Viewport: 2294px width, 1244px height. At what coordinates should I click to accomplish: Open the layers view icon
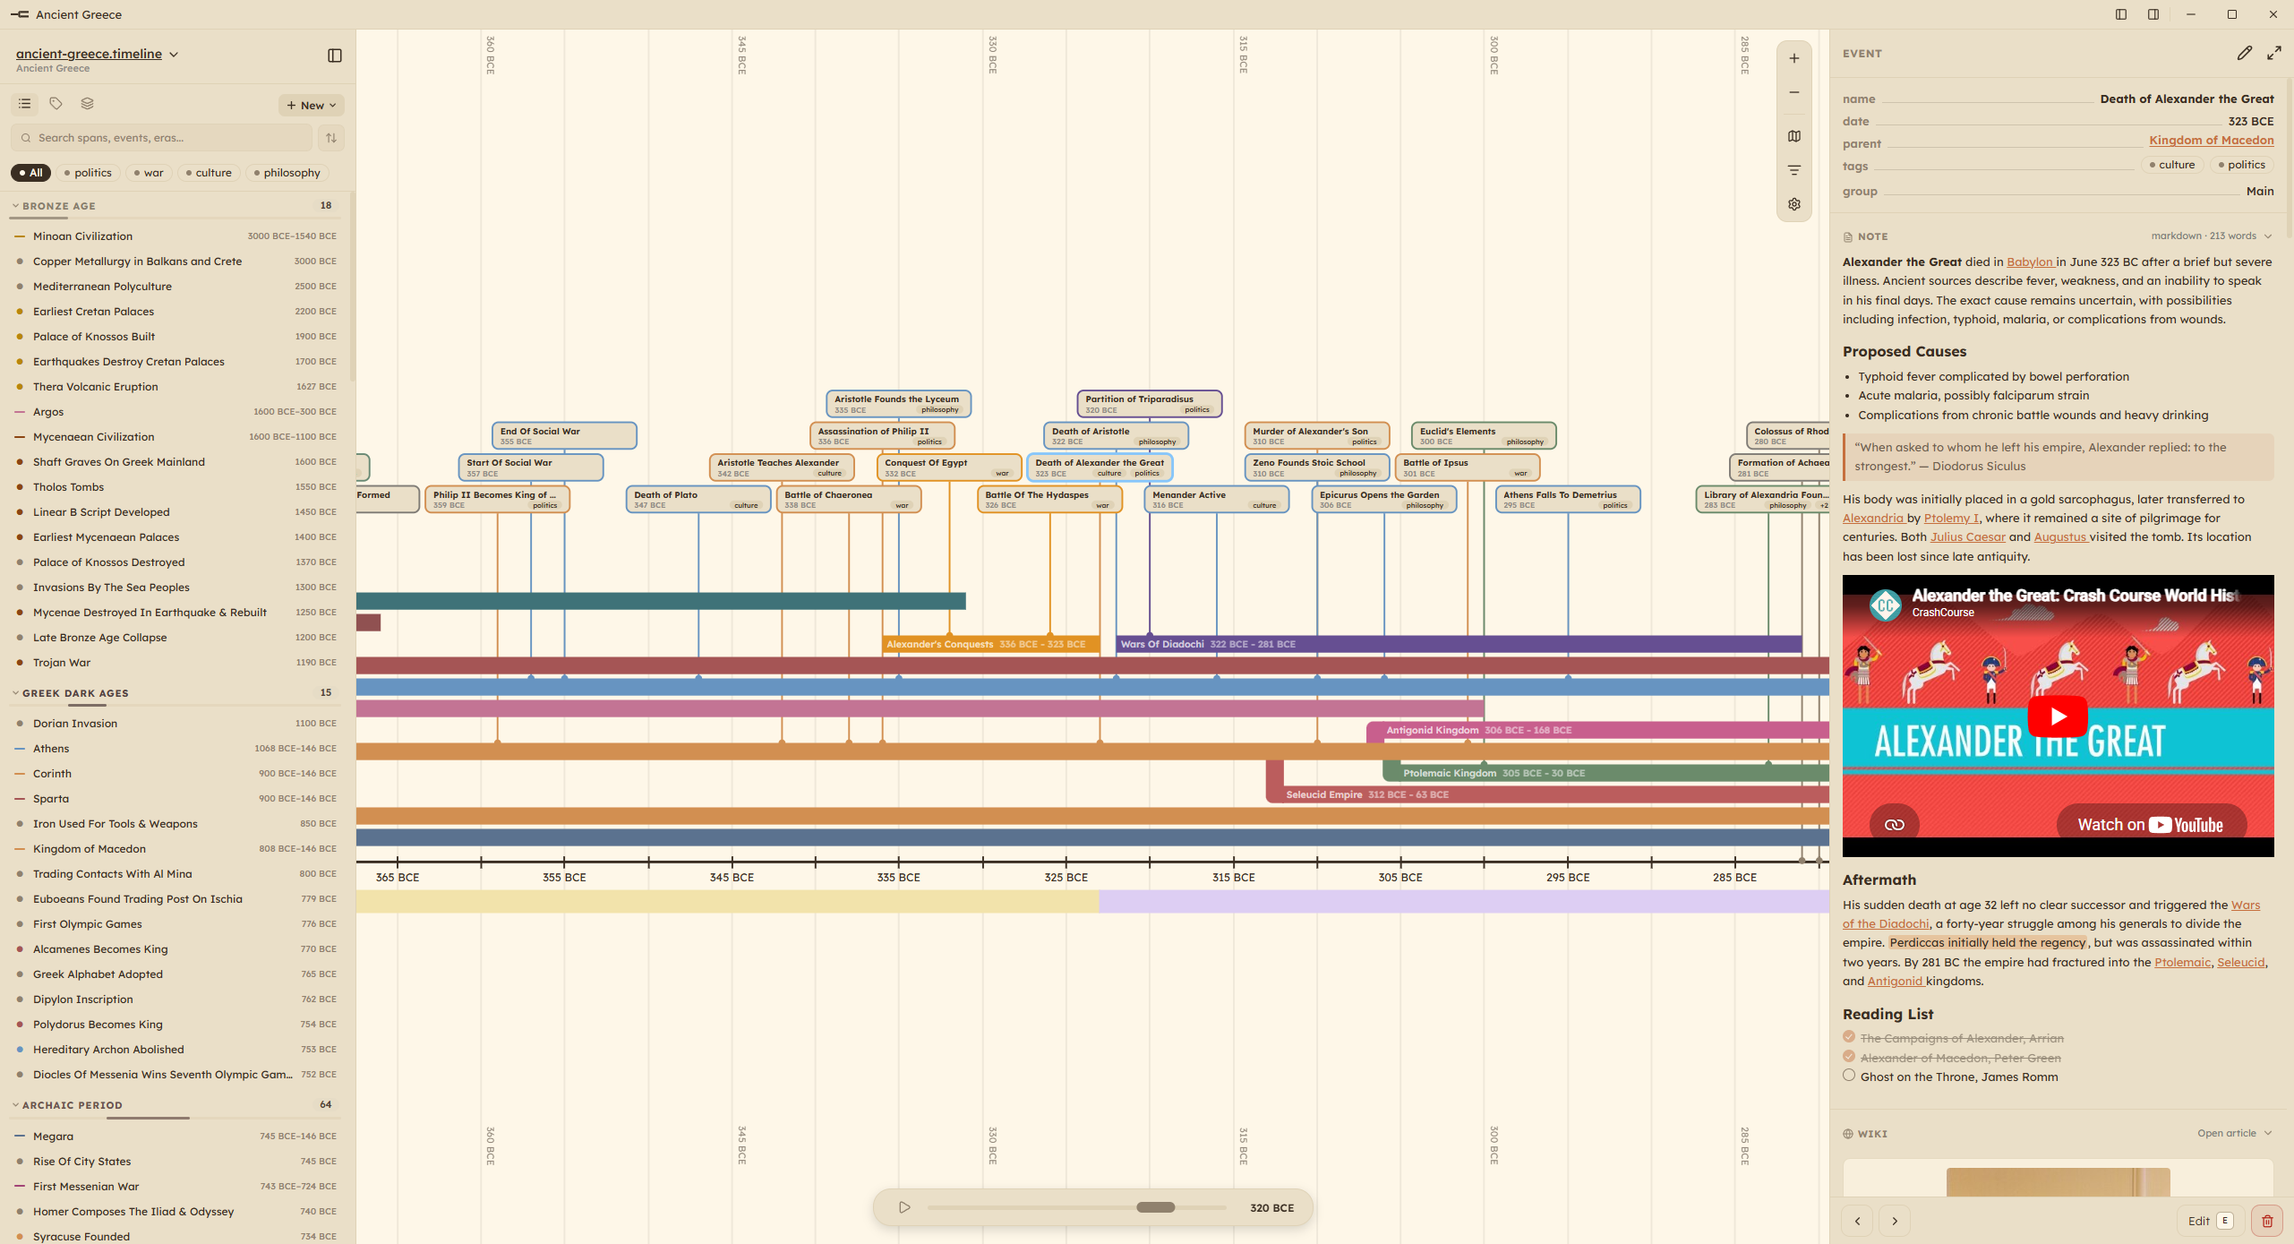point(87,104)
